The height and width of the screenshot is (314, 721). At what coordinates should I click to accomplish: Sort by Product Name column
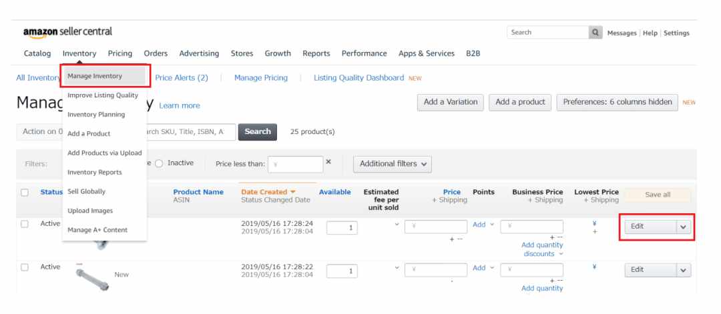pyautogui.click(x=198, y=192)
